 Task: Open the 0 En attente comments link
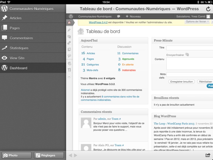pos(126,65)
